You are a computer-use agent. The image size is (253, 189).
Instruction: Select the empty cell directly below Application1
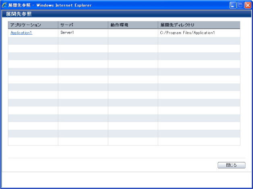[33, 41]
